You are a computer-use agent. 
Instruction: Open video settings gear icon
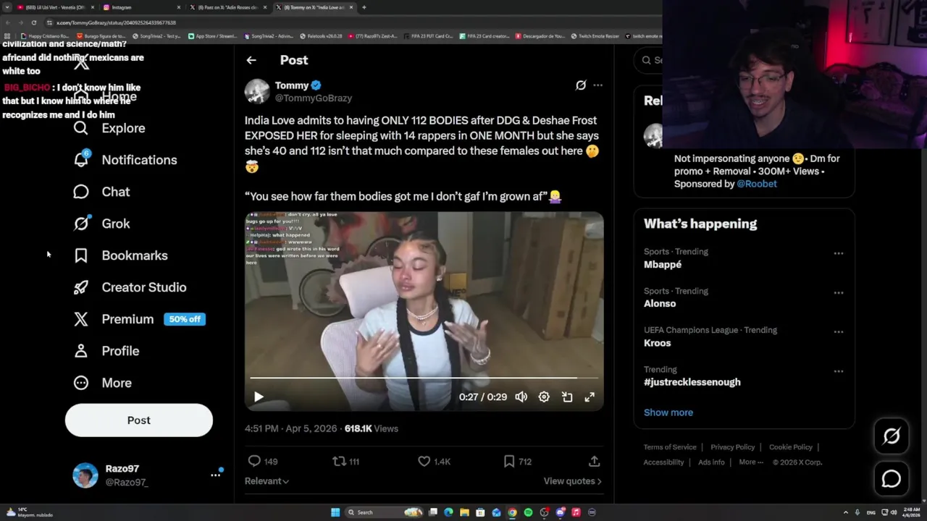pyautogui.click(x=544, y=397)
